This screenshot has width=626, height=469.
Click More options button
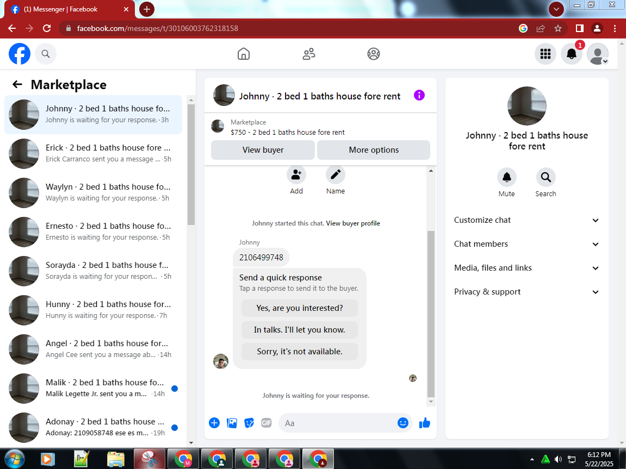[374, 150]
